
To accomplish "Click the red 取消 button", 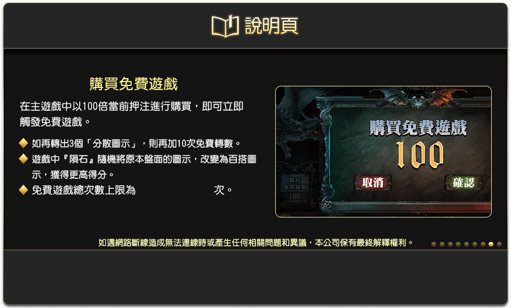I will click(373, 183).
